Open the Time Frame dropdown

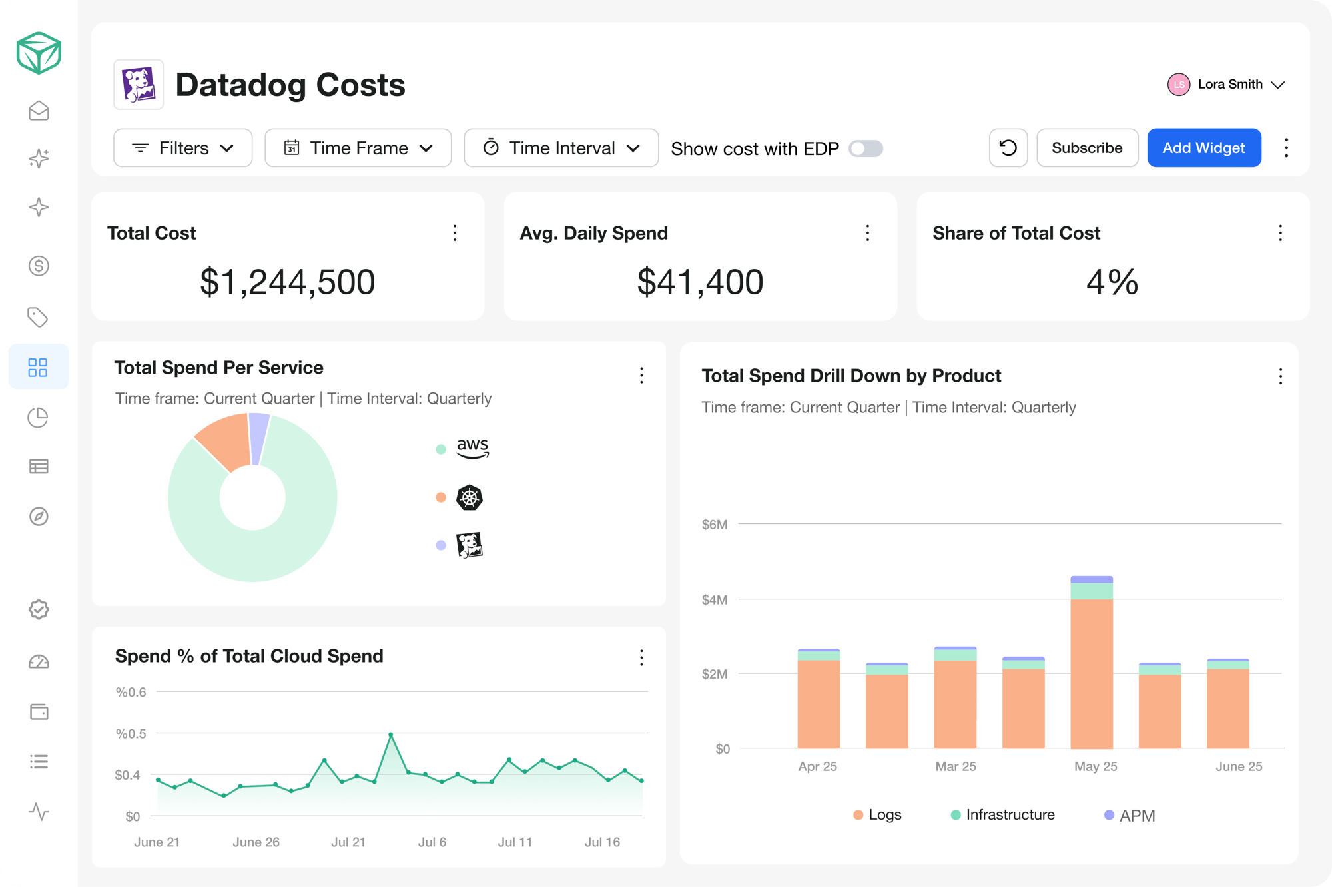358,148
